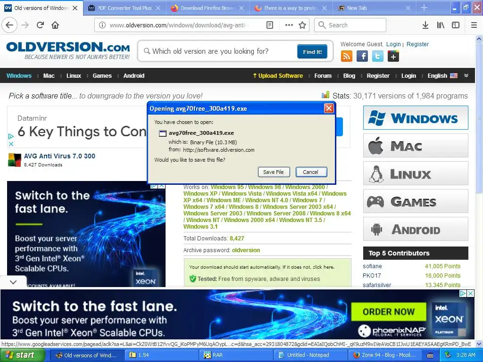Open the OldVersion Twitter icon
483x362 pixels.
pyautogui.click(x=378, y=57)
